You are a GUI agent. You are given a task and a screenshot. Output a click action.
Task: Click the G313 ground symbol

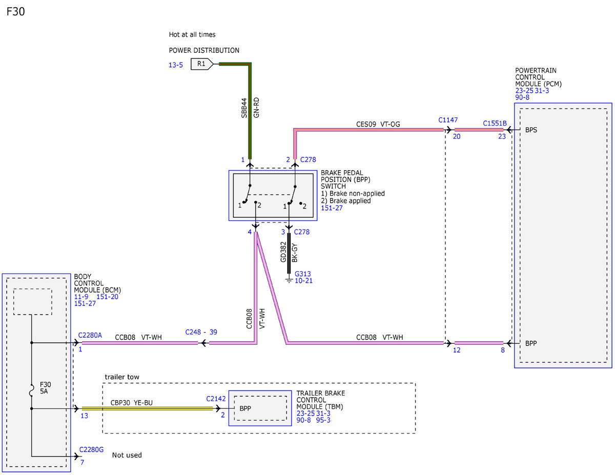coord(290,280)
